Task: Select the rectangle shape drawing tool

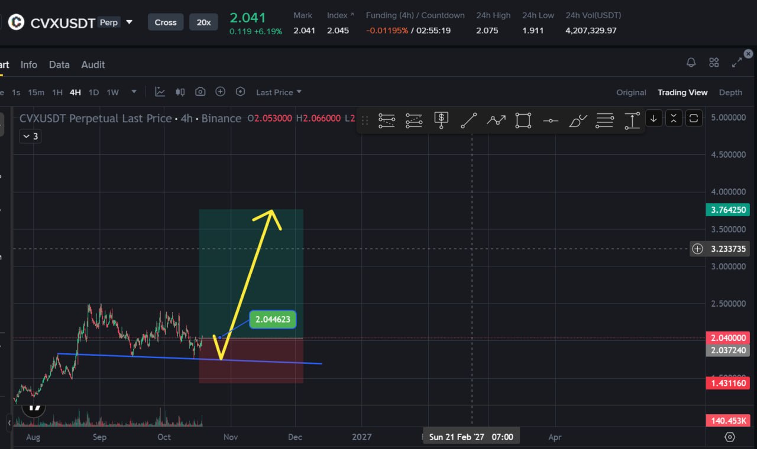Action: [523, 120]
